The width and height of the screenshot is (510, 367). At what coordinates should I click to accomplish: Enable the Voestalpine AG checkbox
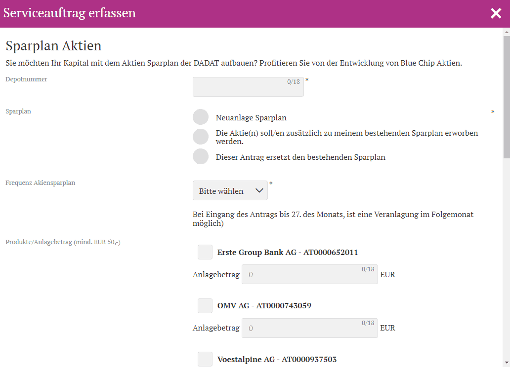[x=205, y=359]
